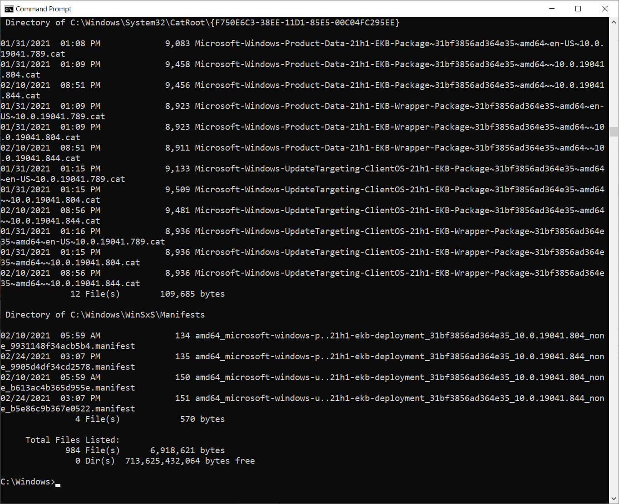Click the '713,625,432,064 bytes free' text
Screen dimensions: 619x504
click(190, 461)
